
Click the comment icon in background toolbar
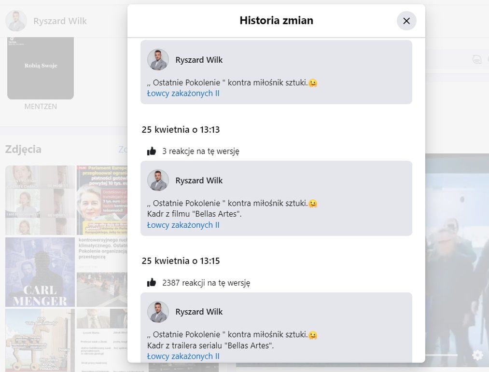click(477, 59)
